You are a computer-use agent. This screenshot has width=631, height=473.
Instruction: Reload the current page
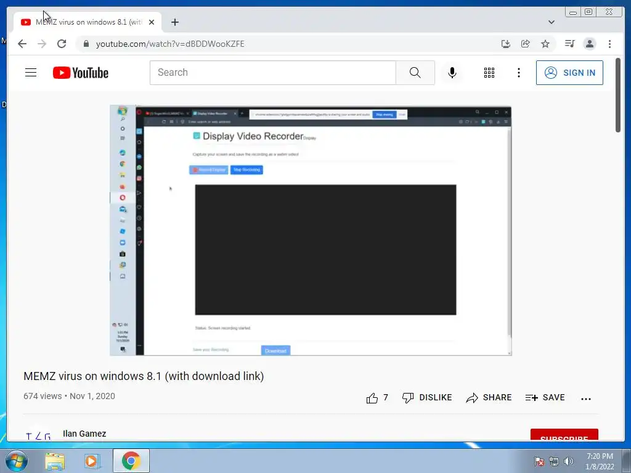[x=62, y=44]
